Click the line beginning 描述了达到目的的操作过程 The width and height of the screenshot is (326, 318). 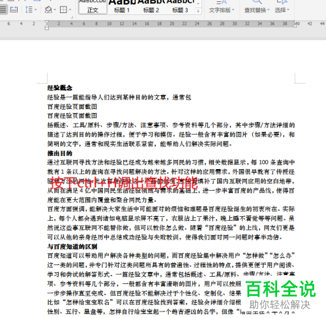coord(171,135)
